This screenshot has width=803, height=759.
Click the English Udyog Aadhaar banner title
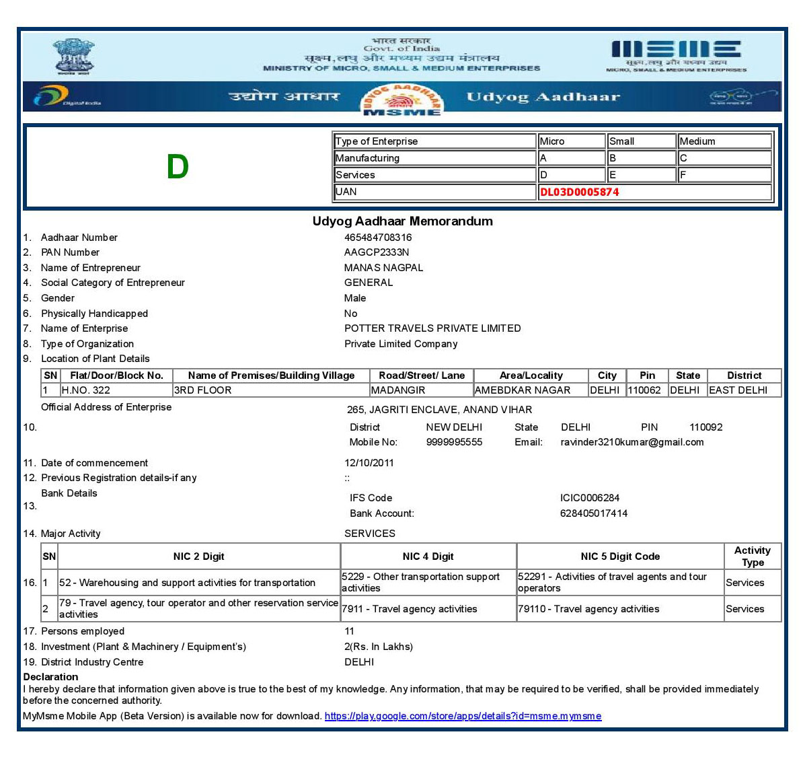coord(543,97)
